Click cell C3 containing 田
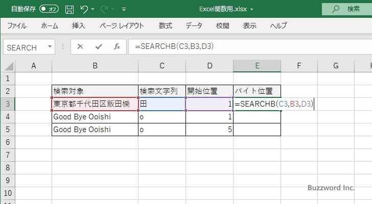Image resolution: width=372 pixels, height=204 pixels. 162,104
